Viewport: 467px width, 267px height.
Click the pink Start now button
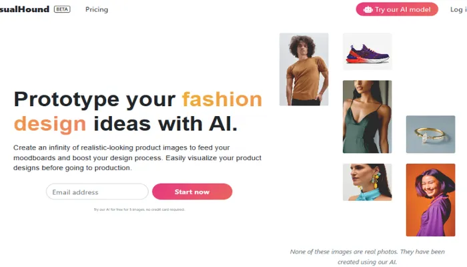pyautogui.click(x=192, y=192)
